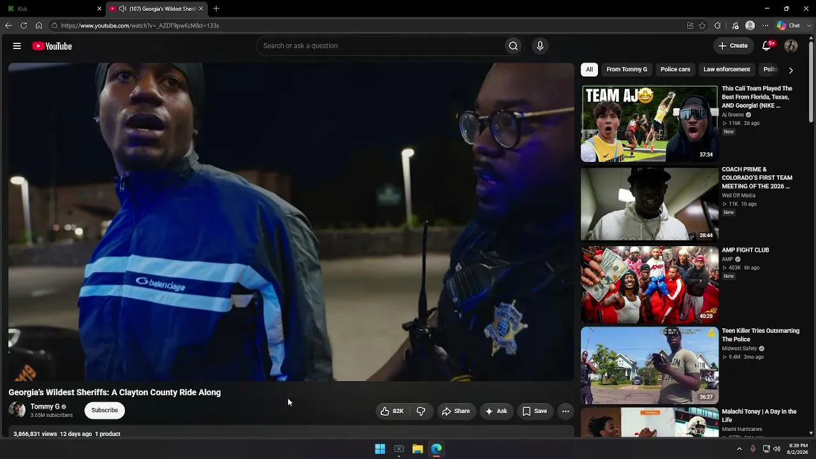
Task: Click the tray microphone indicator
Action: point(753,449)
